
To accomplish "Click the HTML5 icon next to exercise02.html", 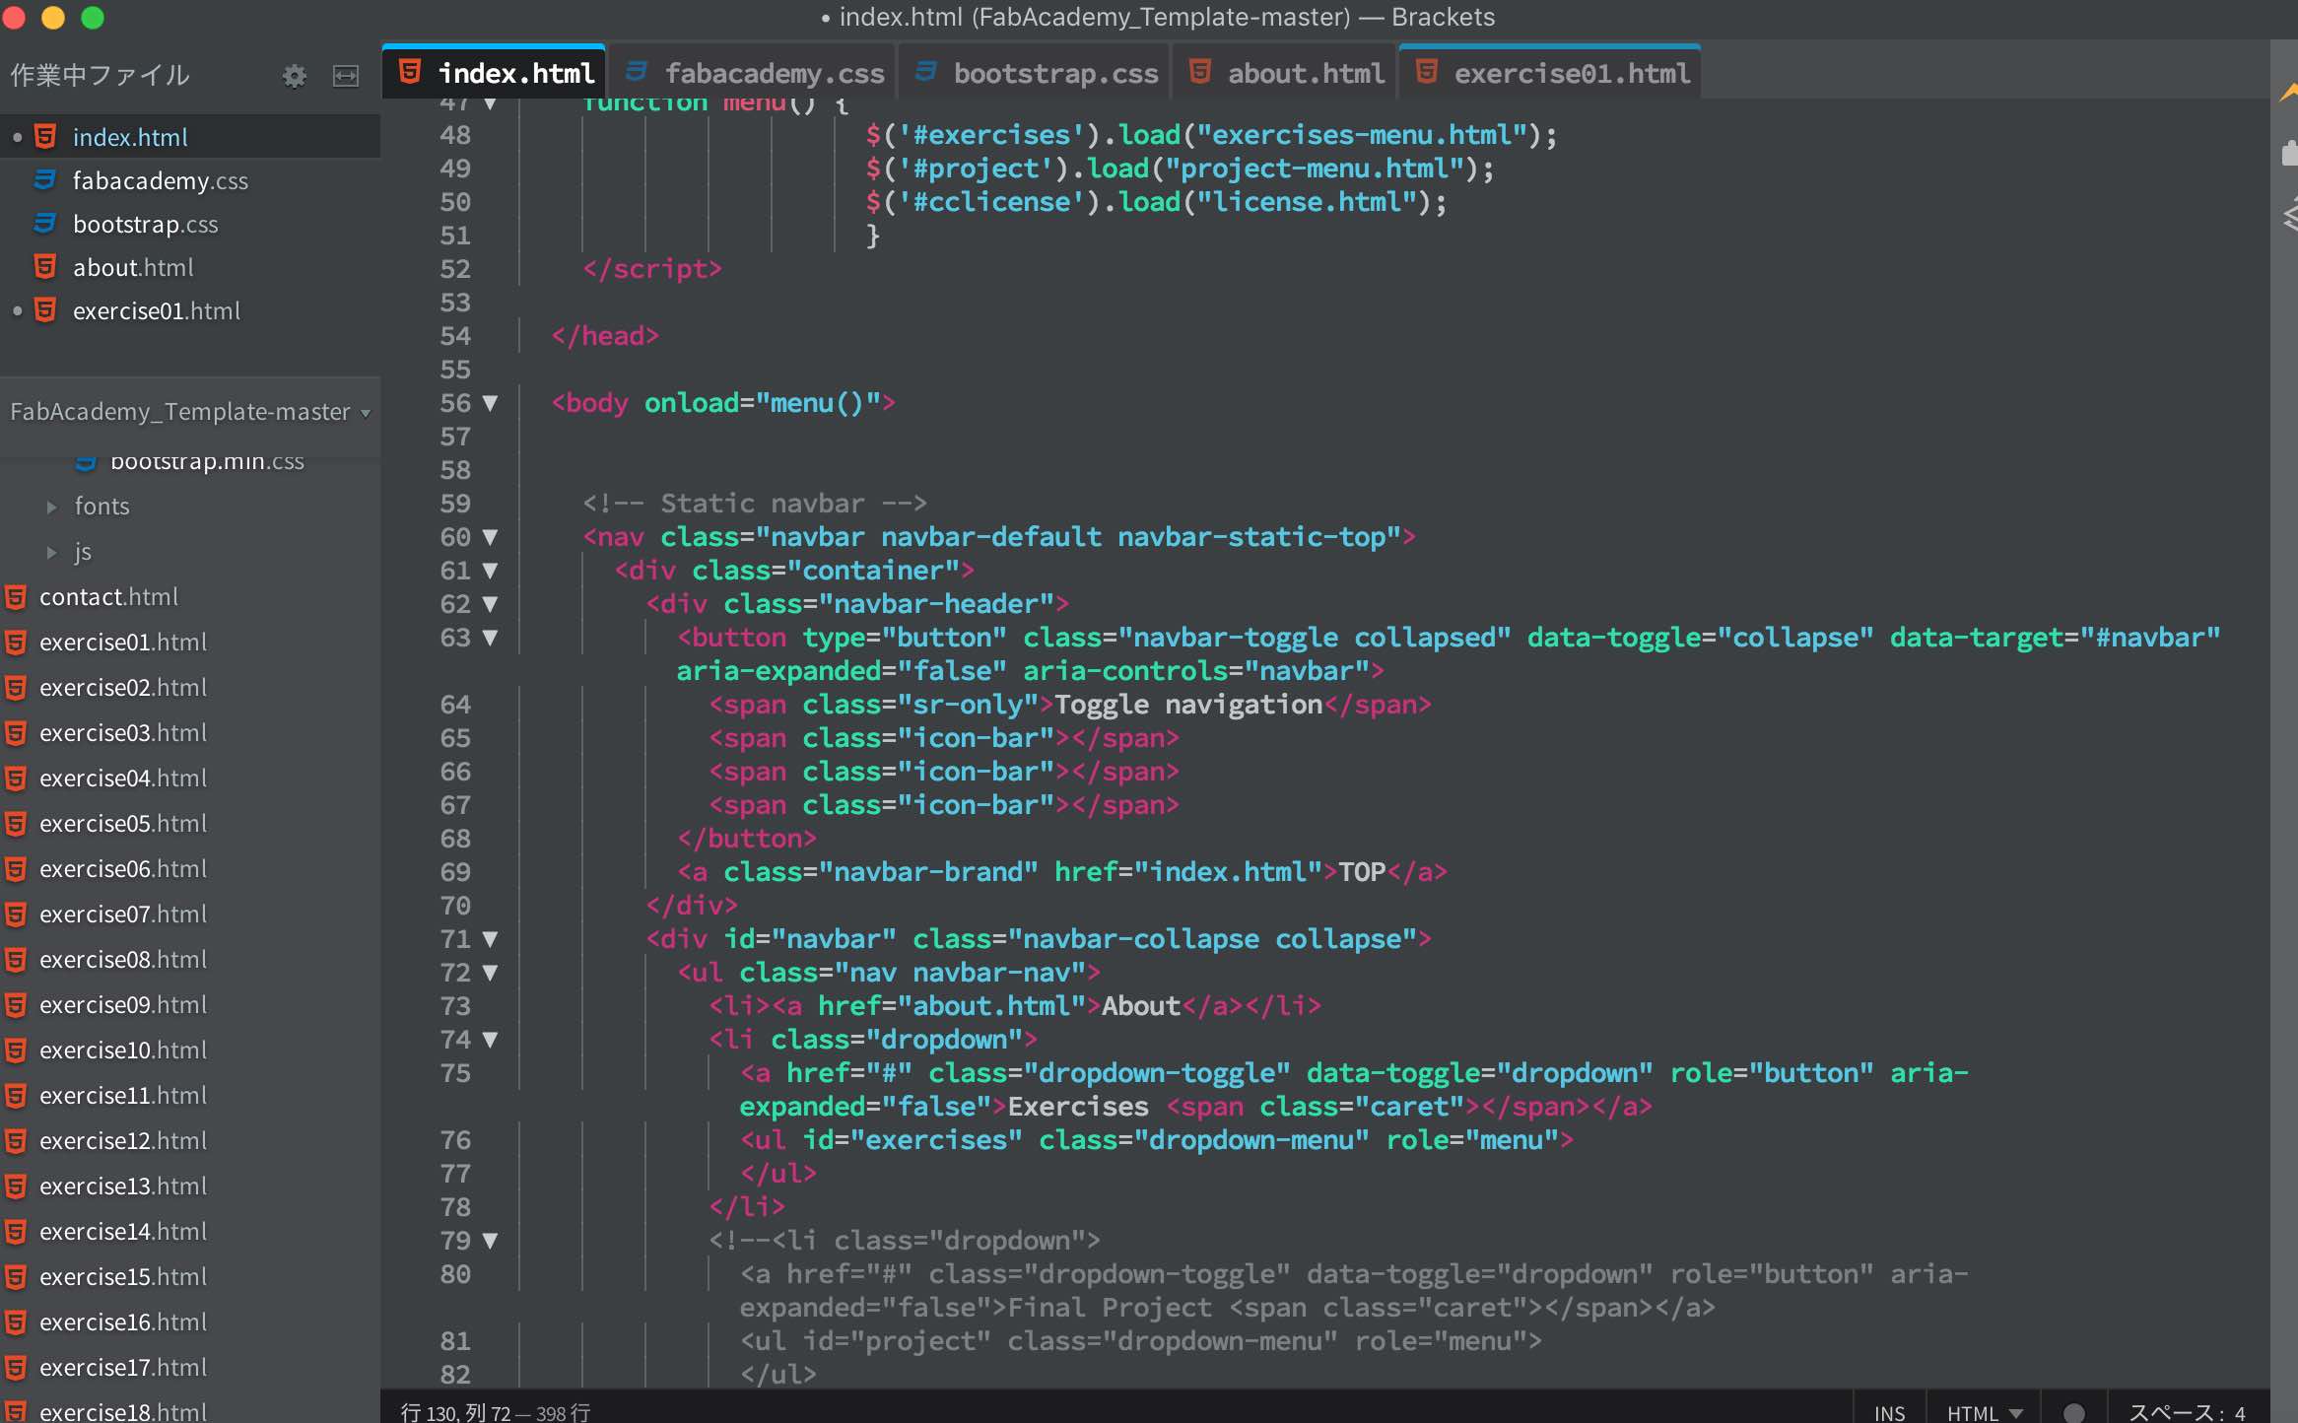I will pos(16,687).
